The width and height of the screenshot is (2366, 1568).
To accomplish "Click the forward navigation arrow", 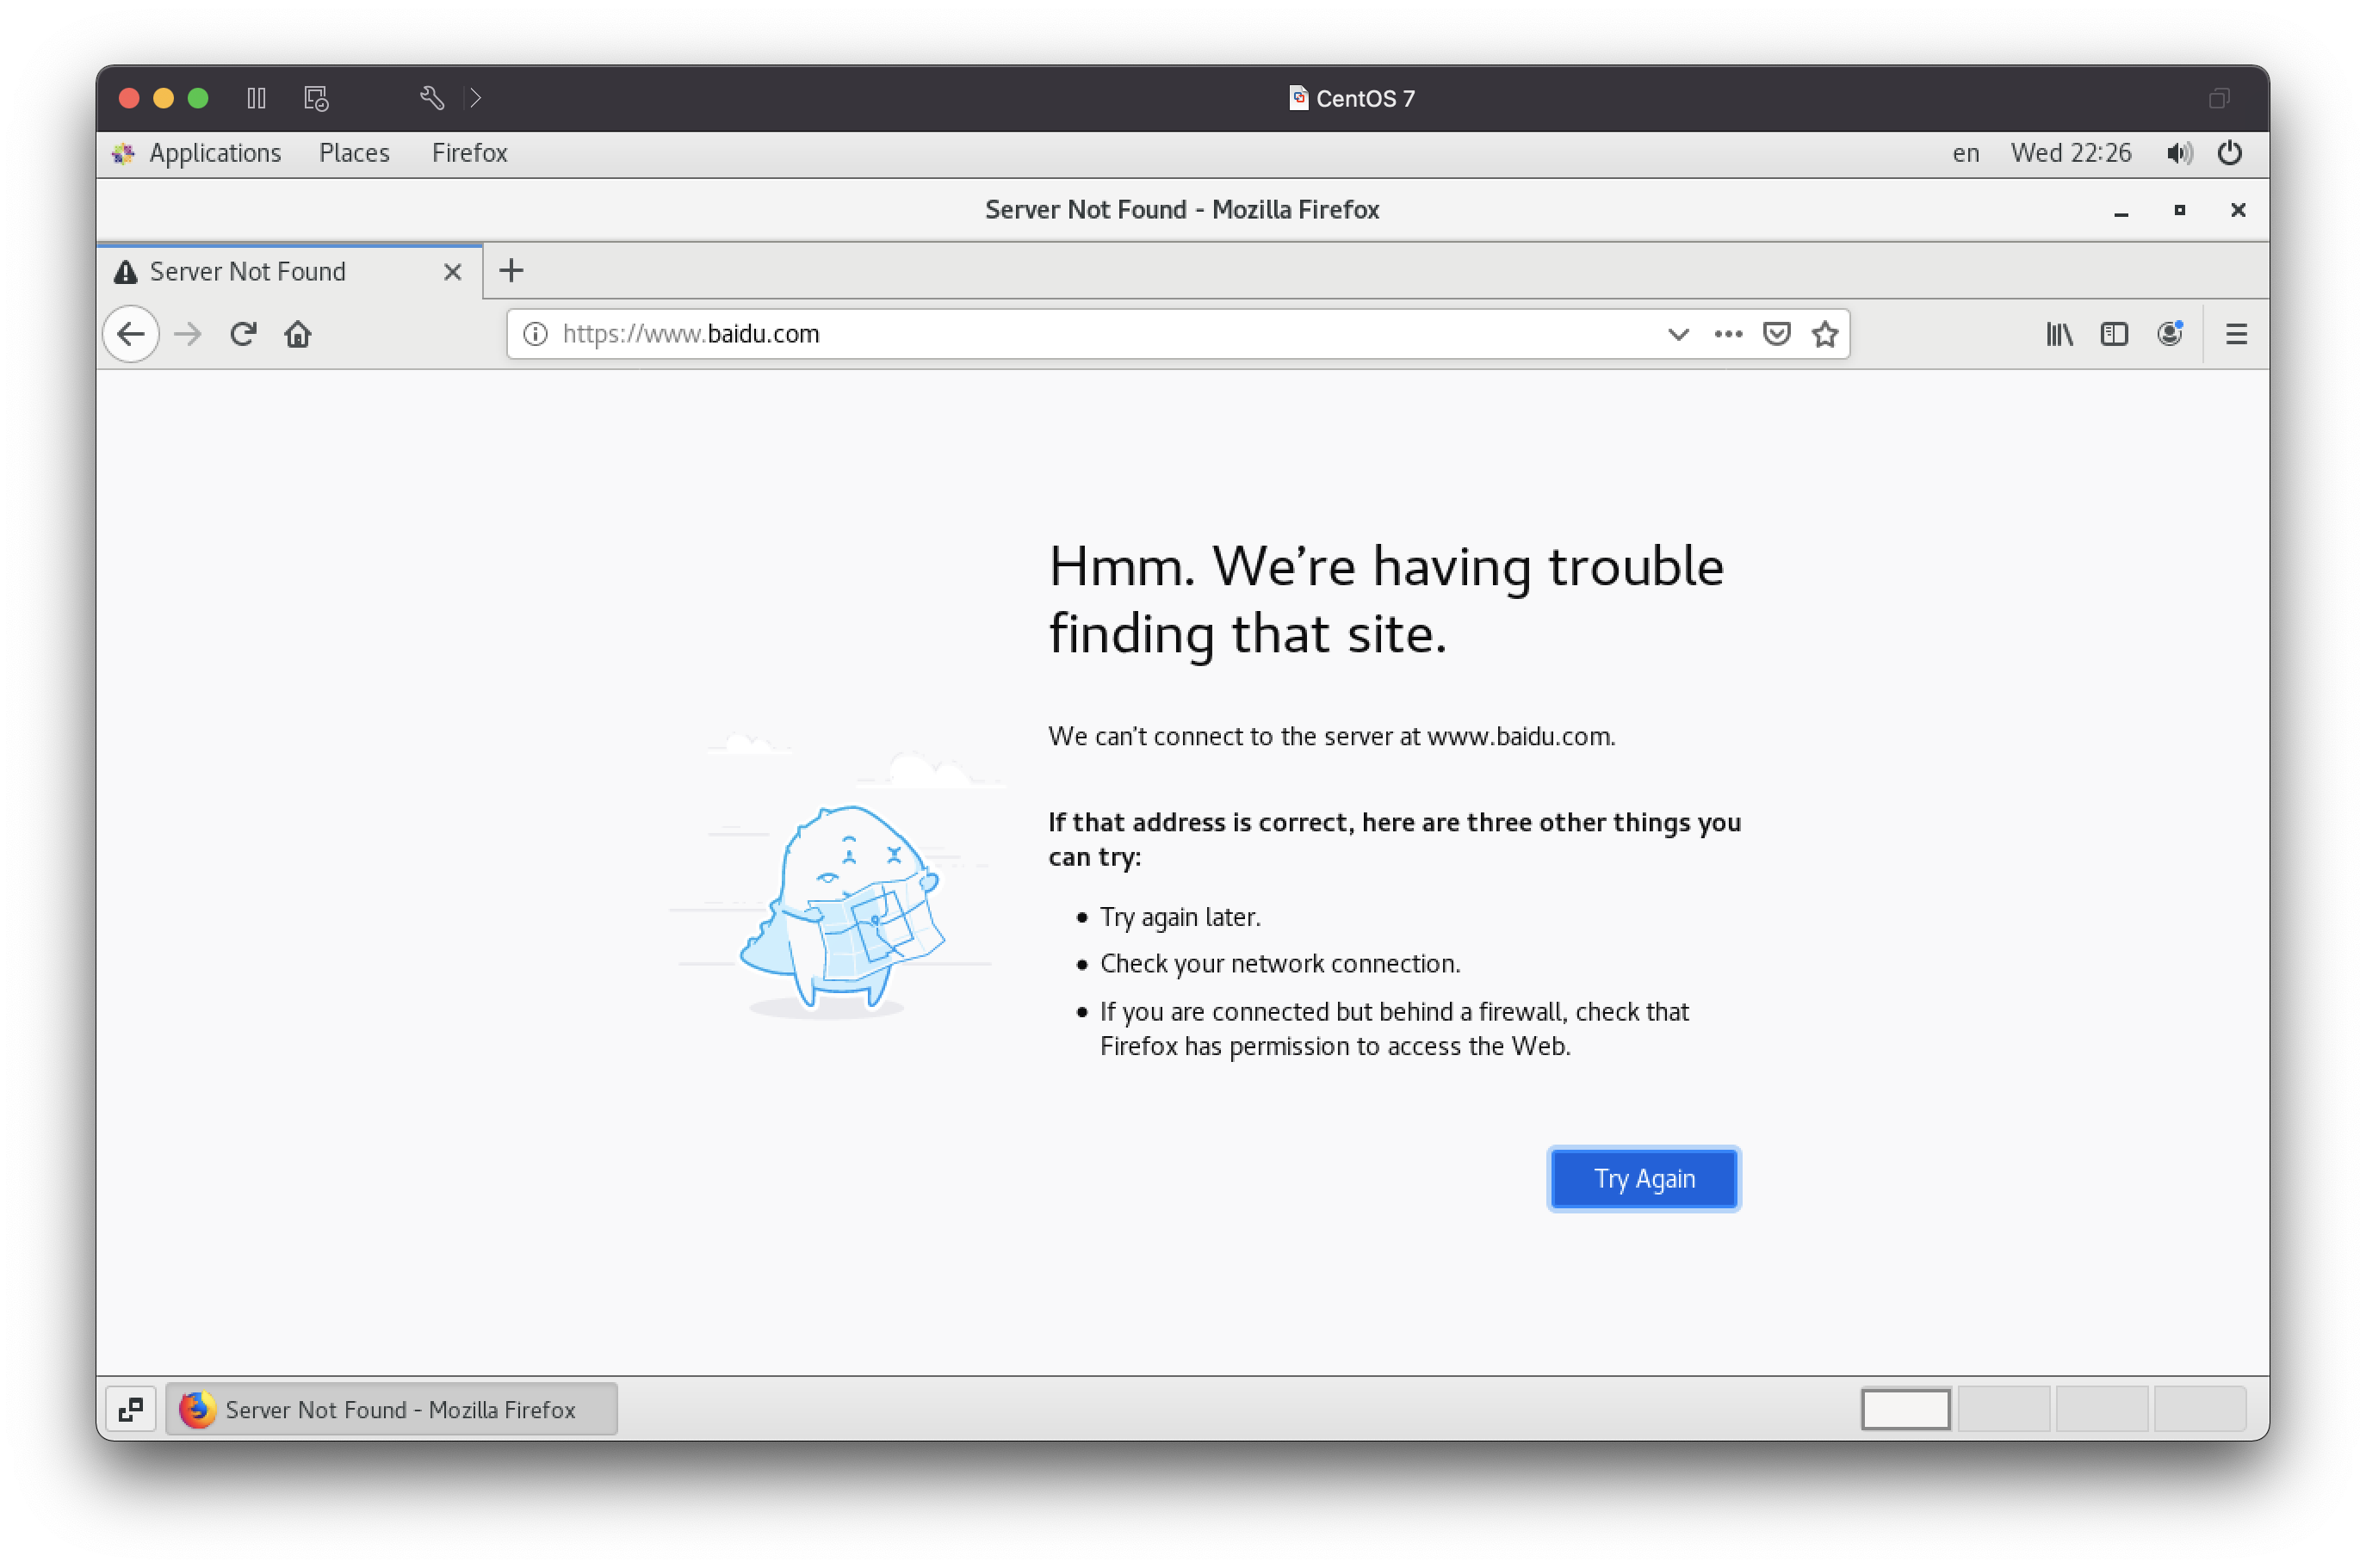I will (x=188, y=334).
